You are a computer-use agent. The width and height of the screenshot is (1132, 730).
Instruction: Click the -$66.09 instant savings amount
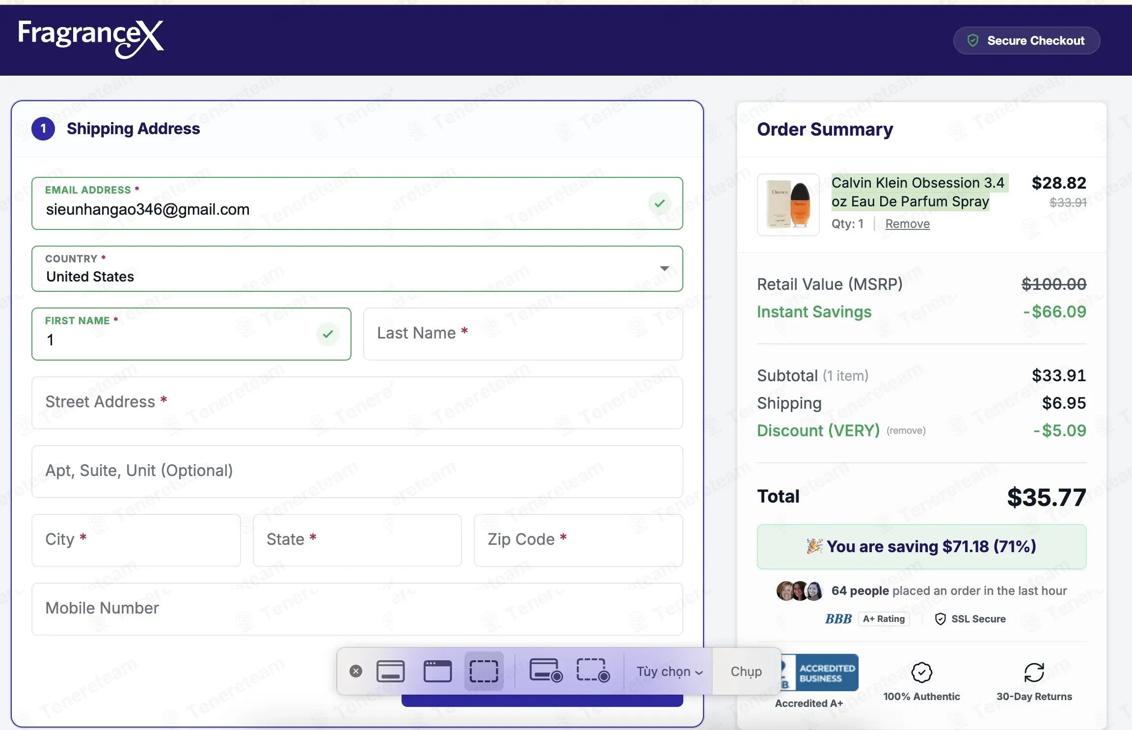[1055, 311]
